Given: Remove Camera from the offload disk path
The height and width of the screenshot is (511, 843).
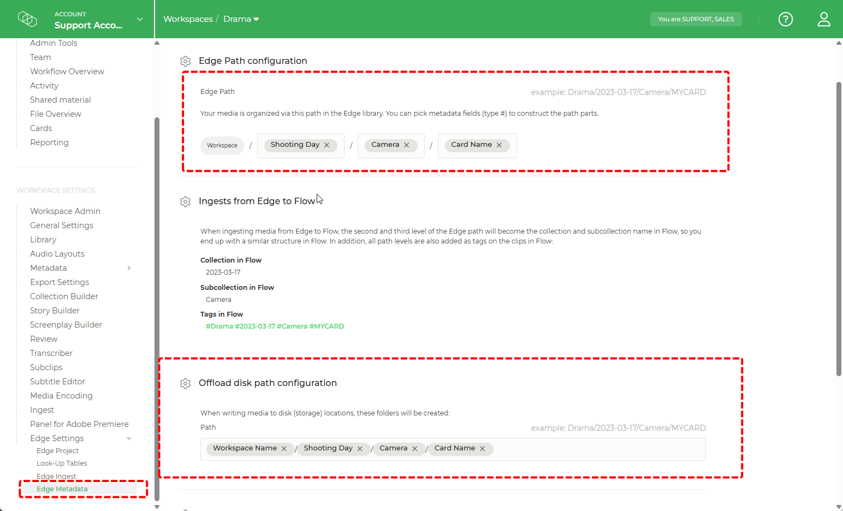Looking at the screenshot, I should 415,448.
